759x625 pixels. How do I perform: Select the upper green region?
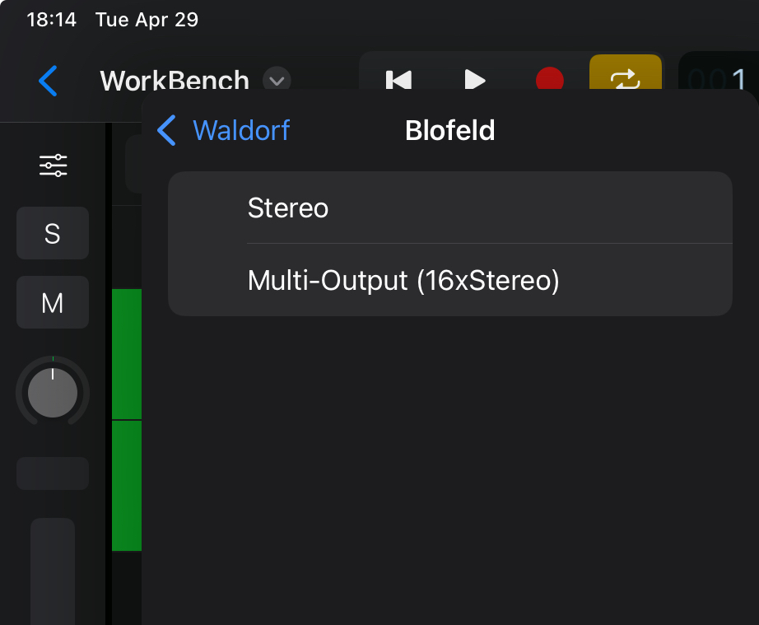tap(126, 353)
